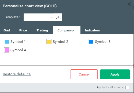Go to the Indicators tab
The image size is (134, 93).
(92, 30)
